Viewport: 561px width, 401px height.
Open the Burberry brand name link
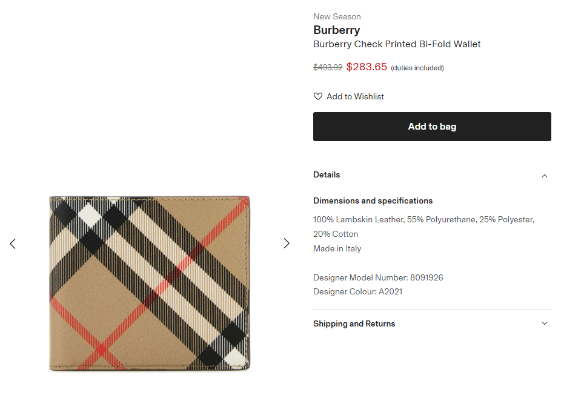[336, 30]
